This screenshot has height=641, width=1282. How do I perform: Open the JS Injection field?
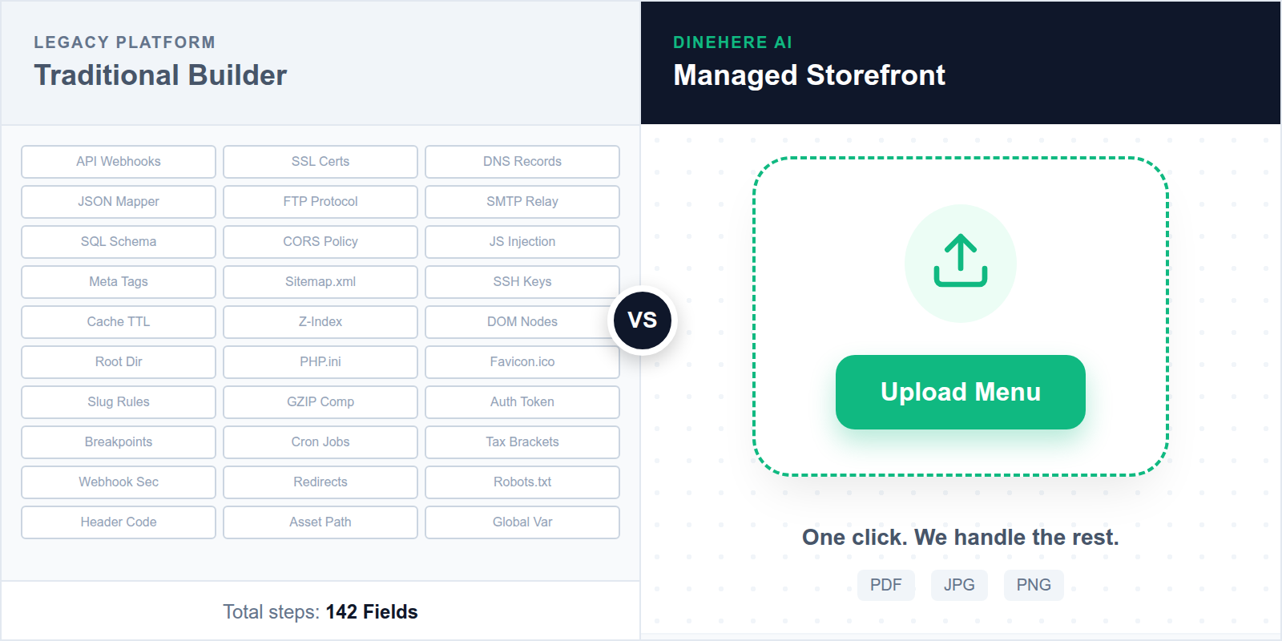[522, 242]
